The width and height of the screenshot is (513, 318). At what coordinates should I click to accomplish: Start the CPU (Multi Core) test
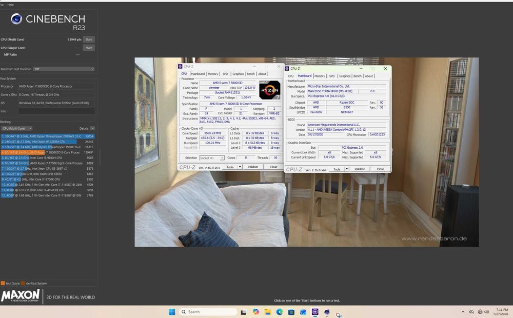89,39
